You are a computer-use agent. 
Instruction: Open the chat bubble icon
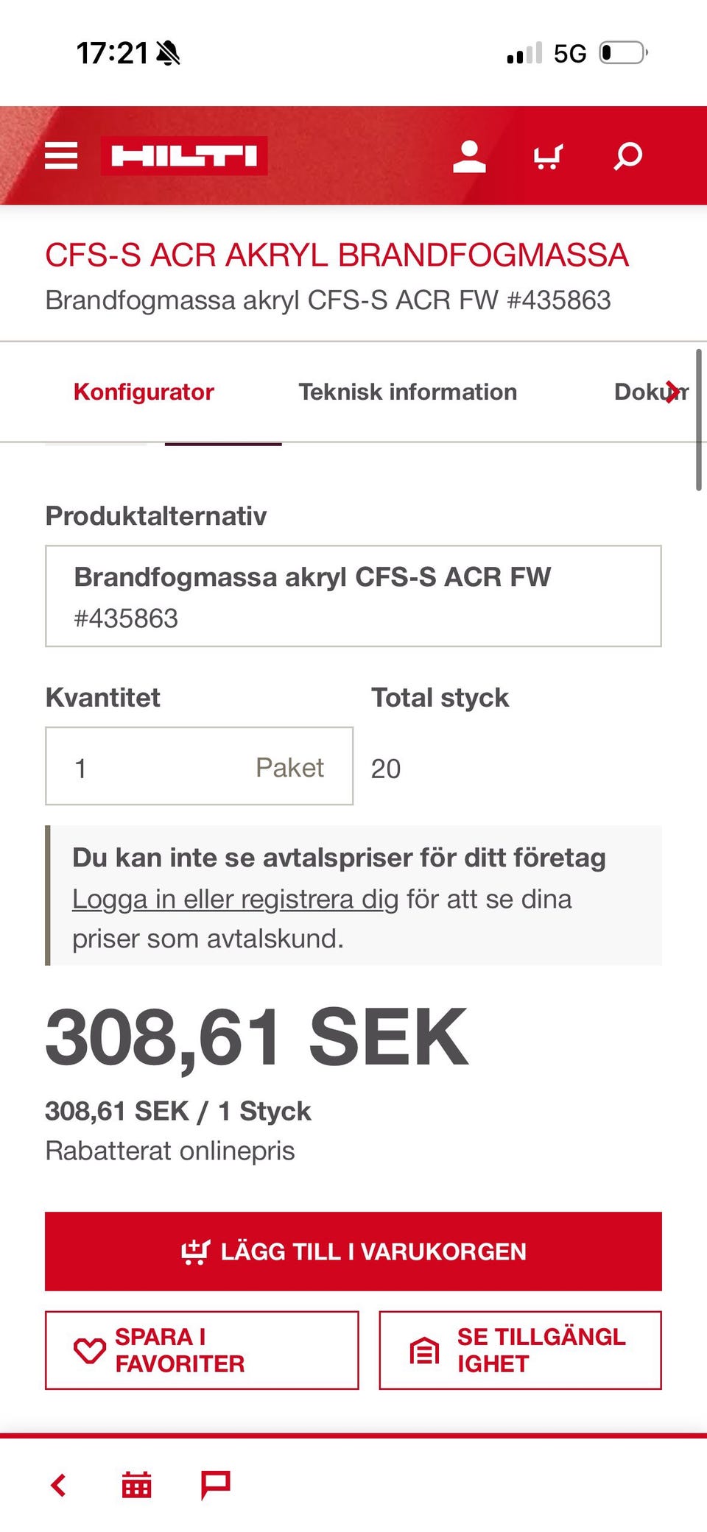pyautogui.click(x=216, y=1485)
